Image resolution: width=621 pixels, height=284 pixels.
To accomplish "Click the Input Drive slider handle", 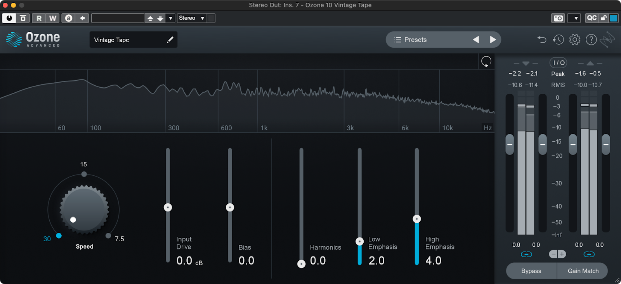I will pyautogui.click(x=168, y=208).
